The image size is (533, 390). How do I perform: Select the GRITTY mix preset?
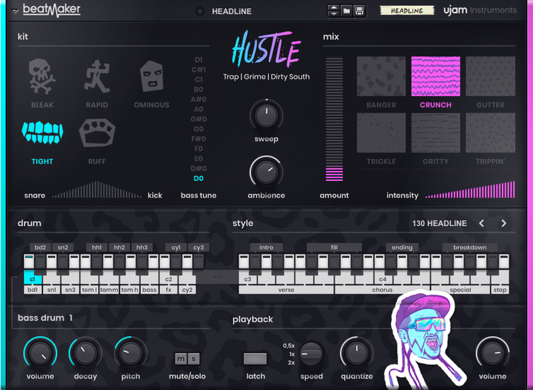coord(435,133)
